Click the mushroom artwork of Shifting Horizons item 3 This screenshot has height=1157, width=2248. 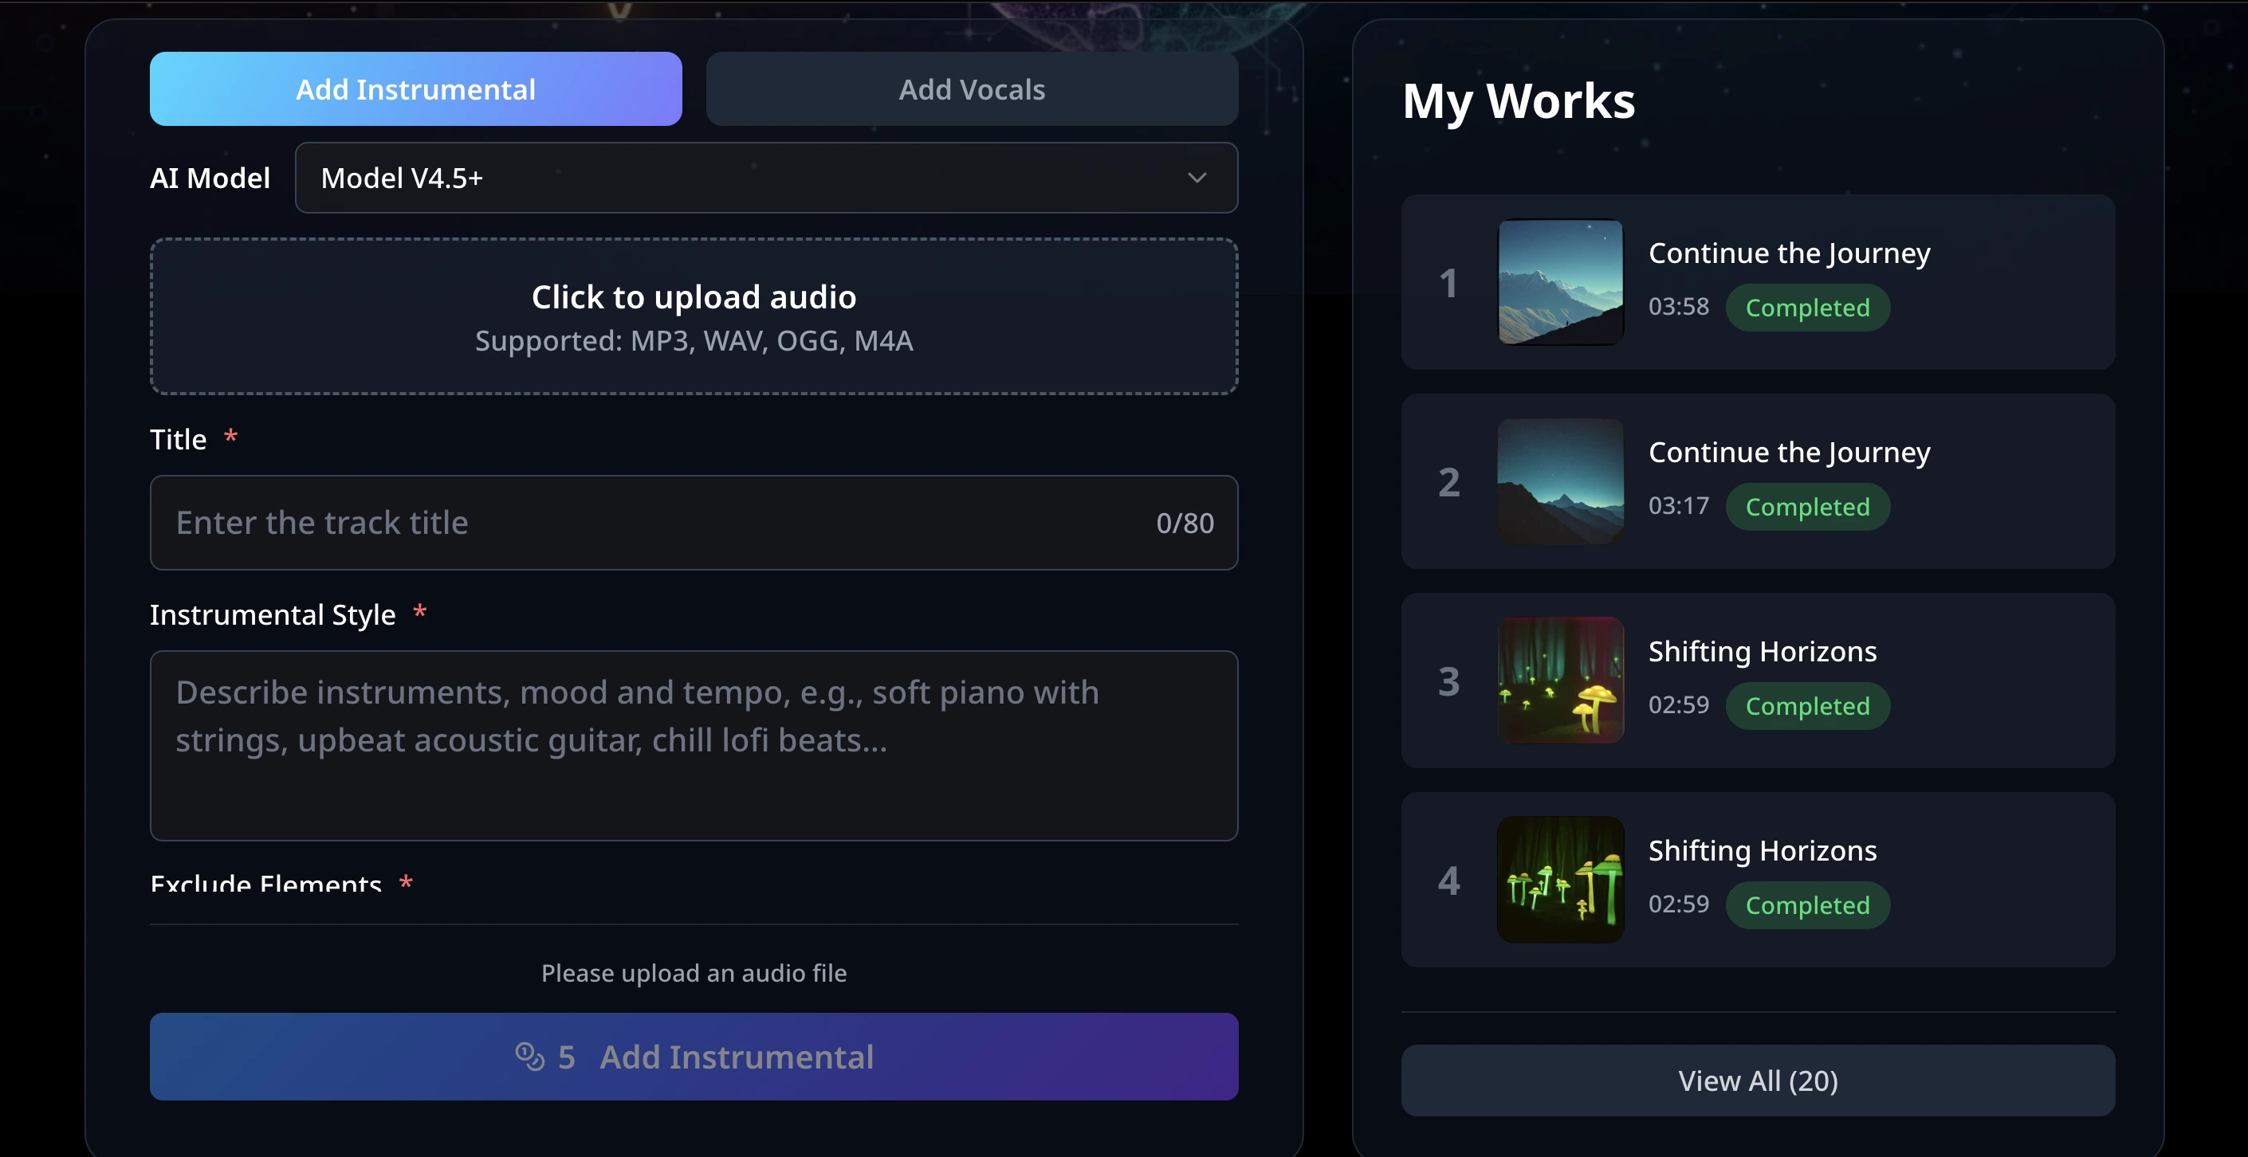point(1559,681)
